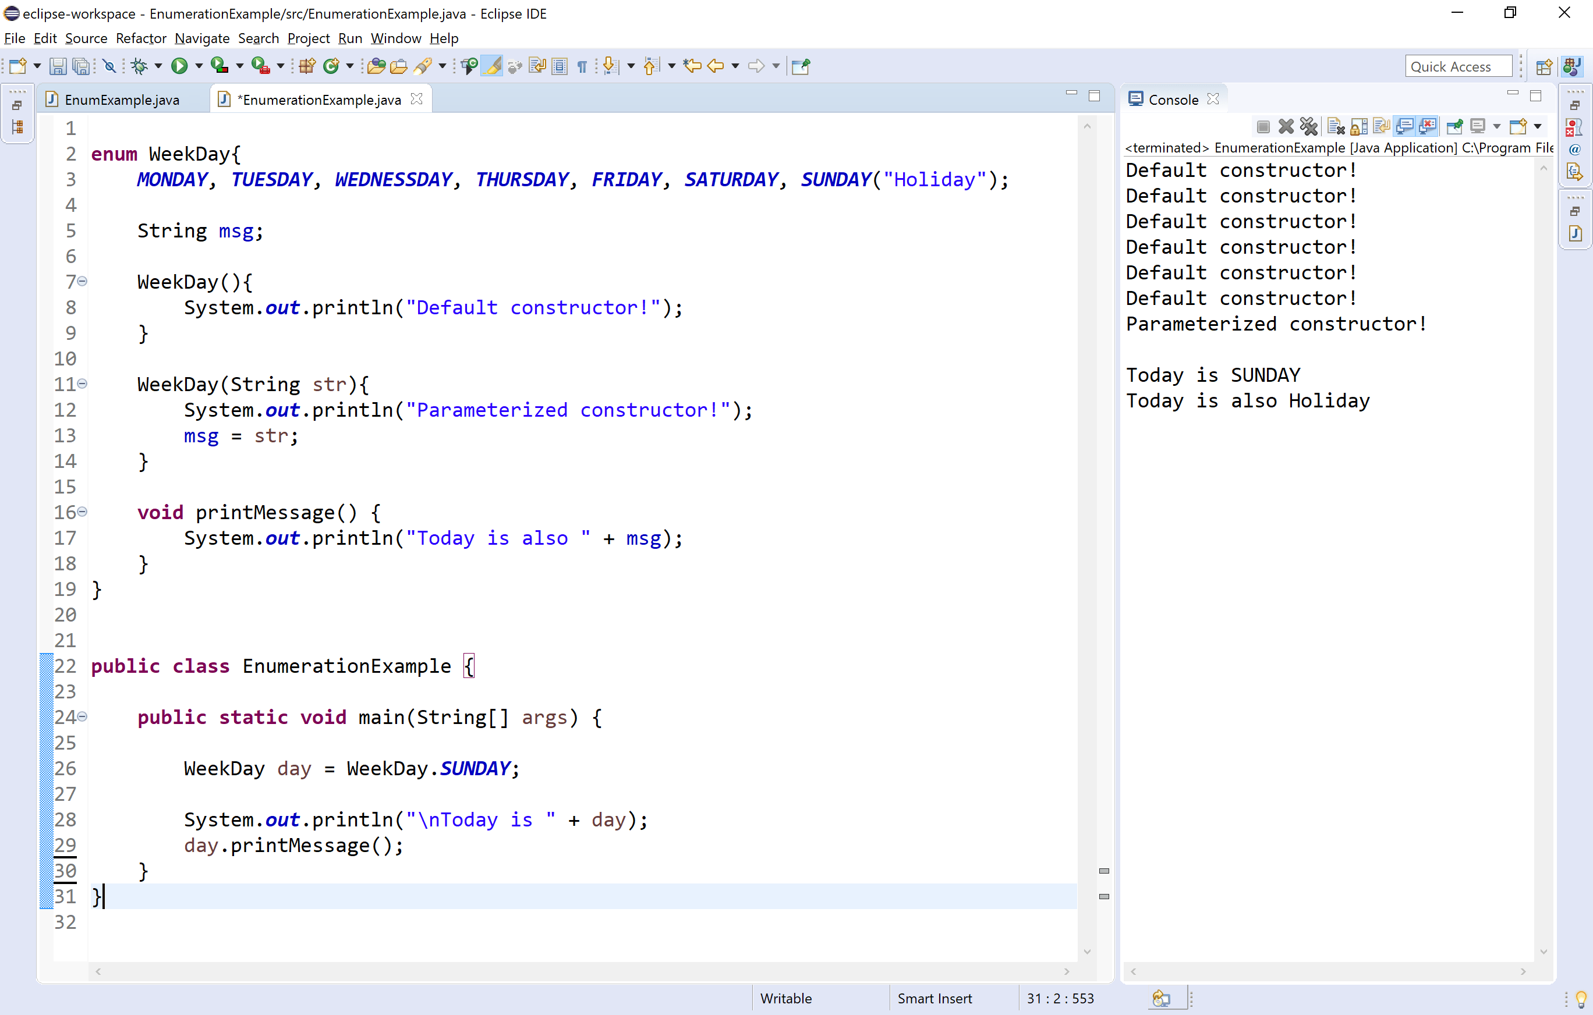
Task: Click the Clear Console icon
Action: coord(1336,126)
